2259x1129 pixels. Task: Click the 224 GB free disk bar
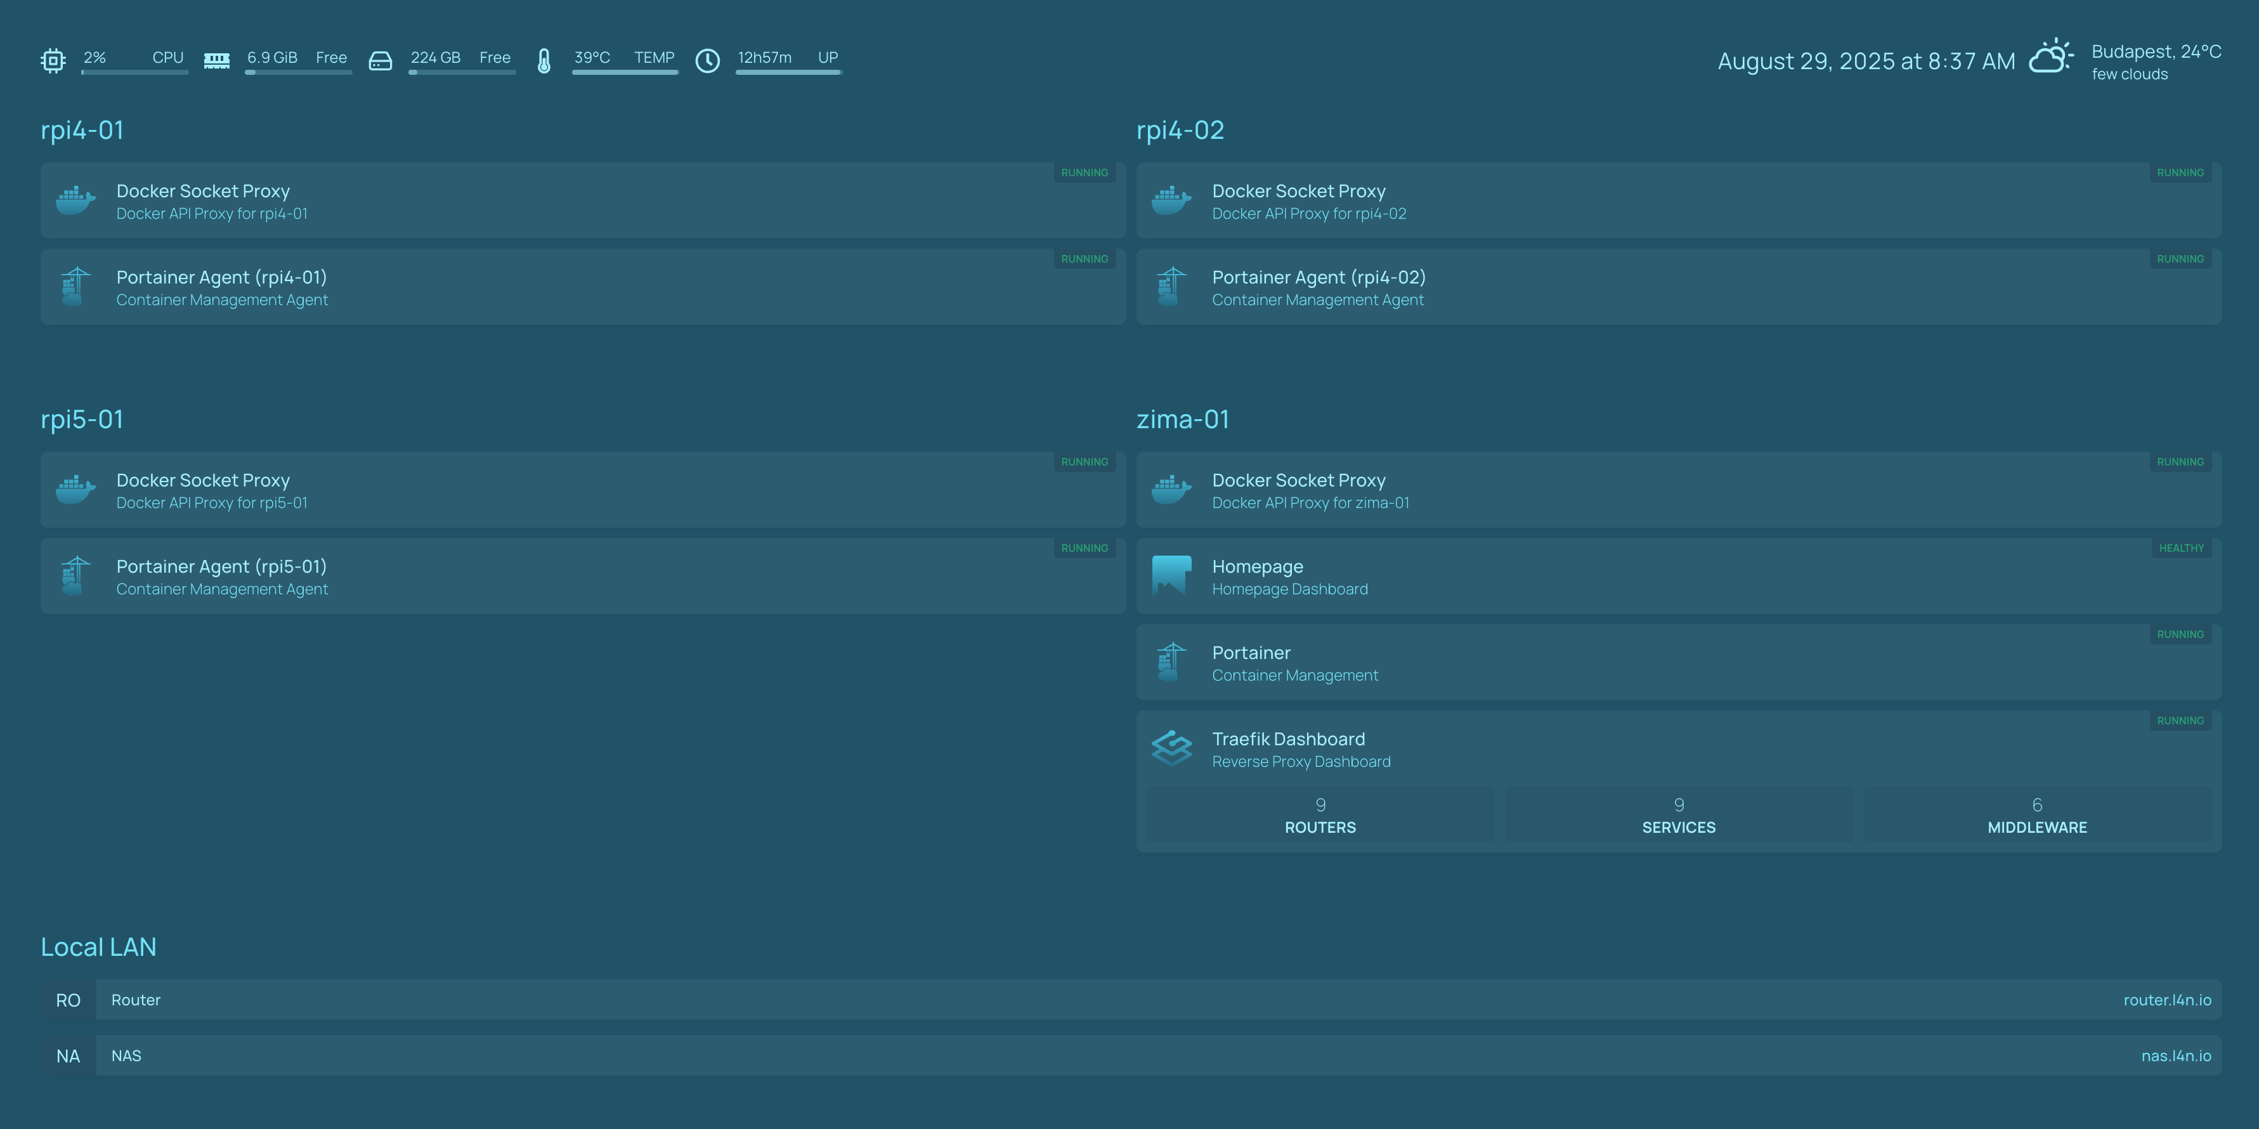click(x=462, y=73)
